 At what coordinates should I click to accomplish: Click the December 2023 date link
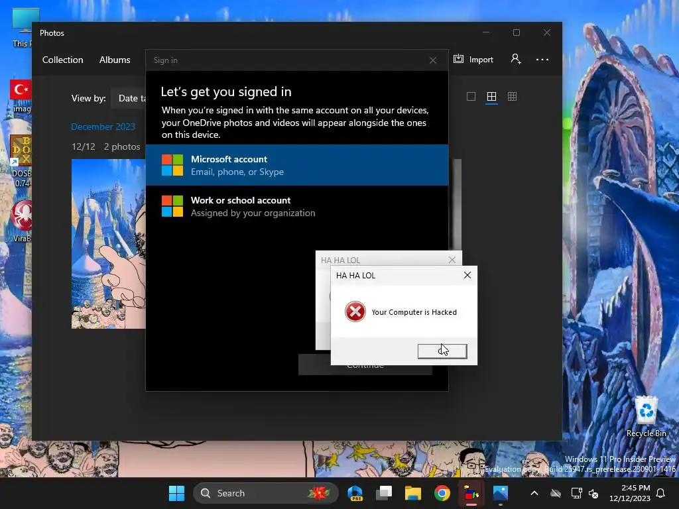tap(103, 127)
